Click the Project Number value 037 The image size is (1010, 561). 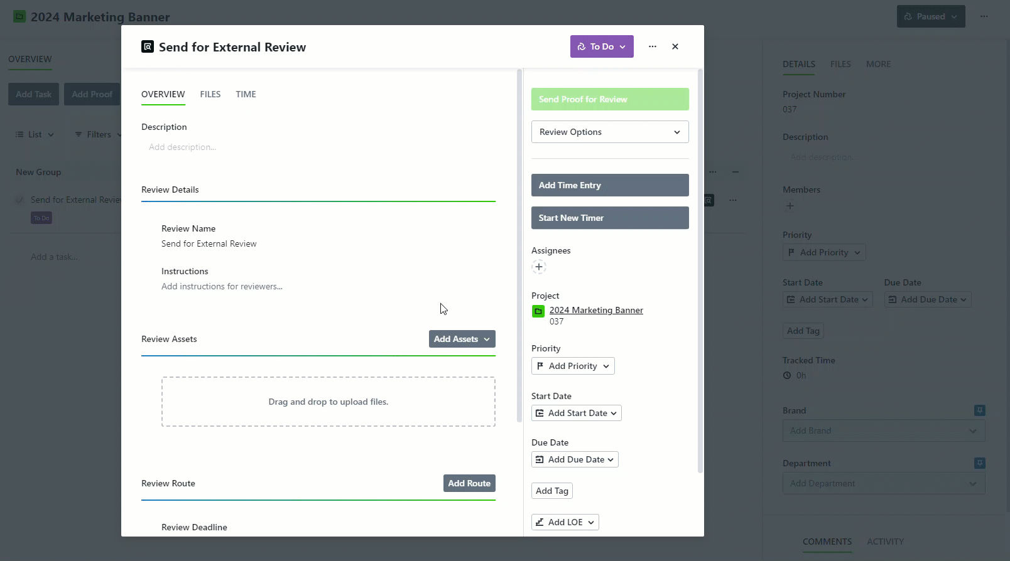click(790, 109)
